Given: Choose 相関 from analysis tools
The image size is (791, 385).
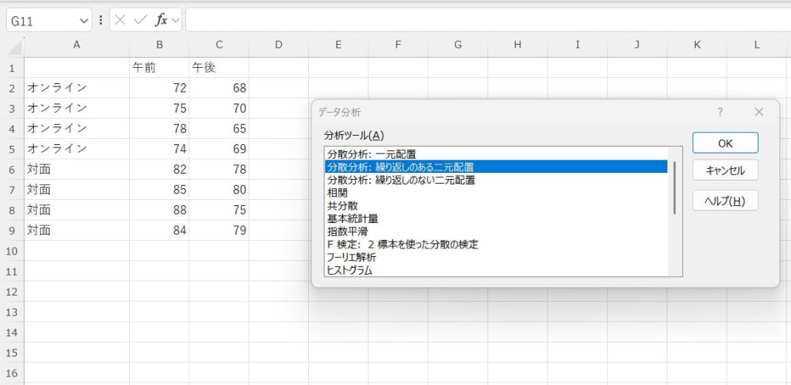Looking at the screenshot, I should coord(337,193).
